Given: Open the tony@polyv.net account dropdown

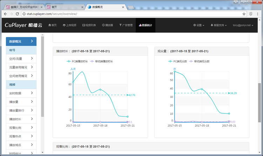Looking at the screenshot, I should (244, 25).
